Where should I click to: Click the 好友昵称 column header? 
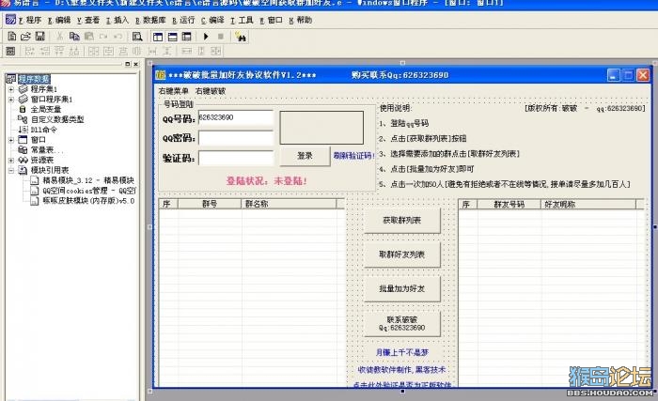tap(588, 205)
